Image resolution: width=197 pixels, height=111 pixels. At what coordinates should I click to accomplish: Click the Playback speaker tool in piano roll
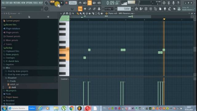(x=102, y=14)
